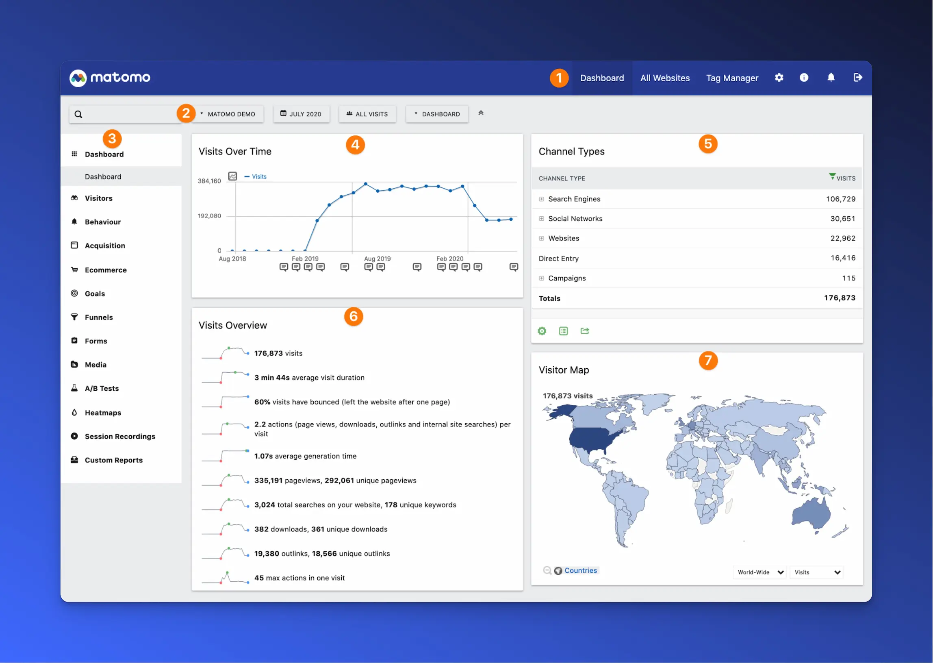
Task: Open the World-Wide region dropdown
Action: coord(760,572)
